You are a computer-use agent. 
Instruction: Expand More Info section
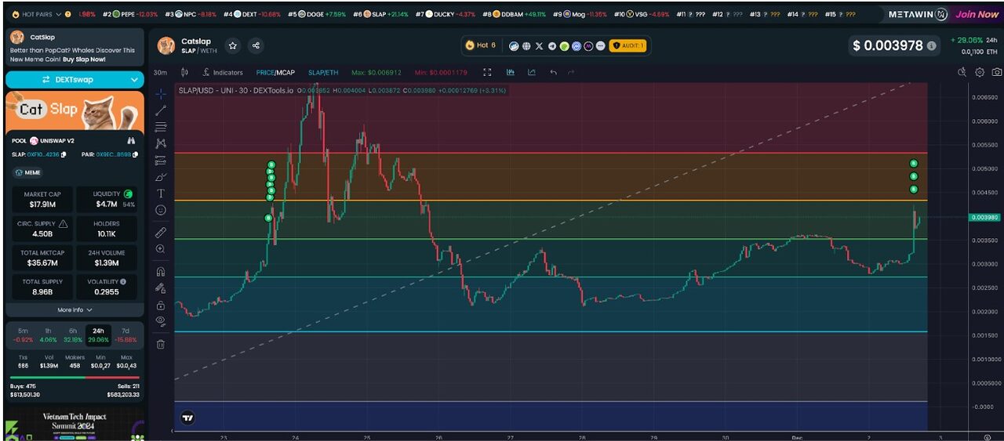point(75,309)
